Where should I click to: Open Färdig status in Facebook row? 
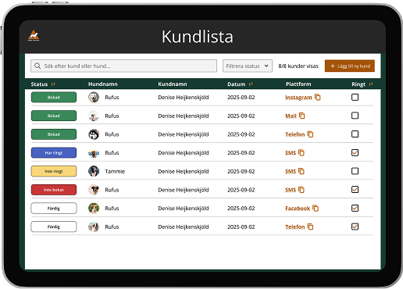pyautogui.click(x=54, y=208)
